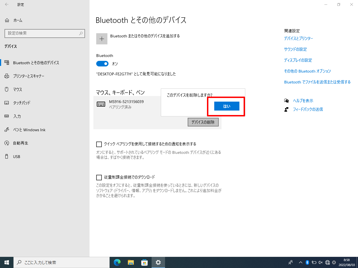Viewport: 358px width, 268px height.
Task: Enable クイック ペアリング notification checkbox
Action: [x=99, y=144]
